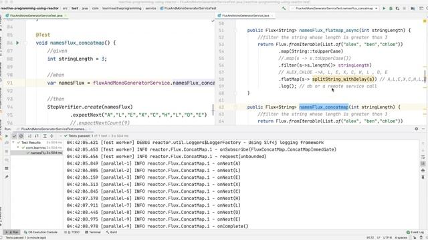428x240 pixels.
Task: Click the Build project hammer icon
Action: coord(284,9)
